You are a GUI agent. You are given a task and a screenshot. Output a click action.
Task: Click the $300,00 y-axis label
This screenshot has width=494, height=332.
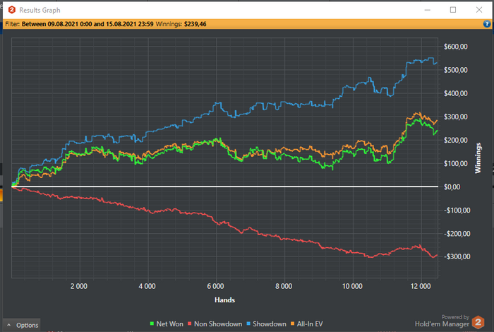(456, 117)
